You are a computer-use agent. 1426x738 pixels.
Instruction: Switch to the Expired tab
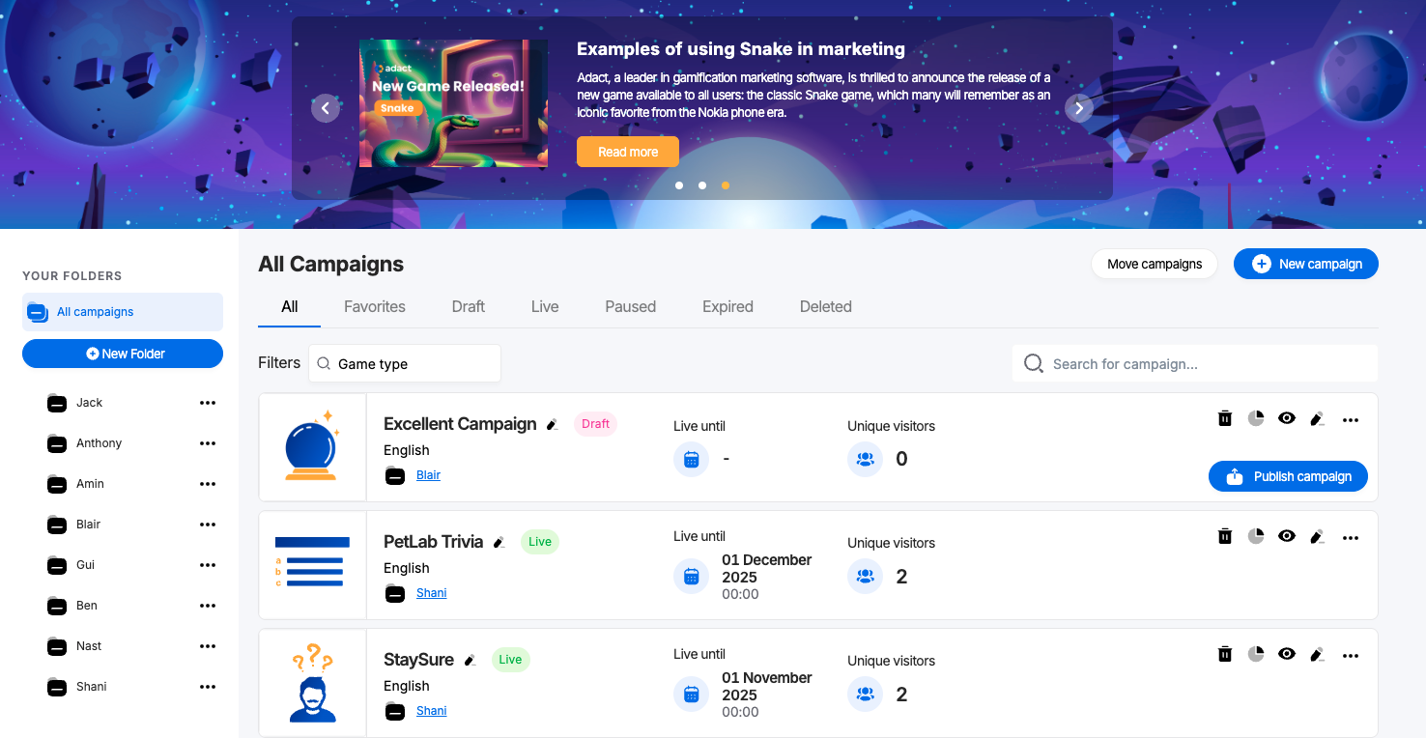pyautogui.click(x=727, y=306)
